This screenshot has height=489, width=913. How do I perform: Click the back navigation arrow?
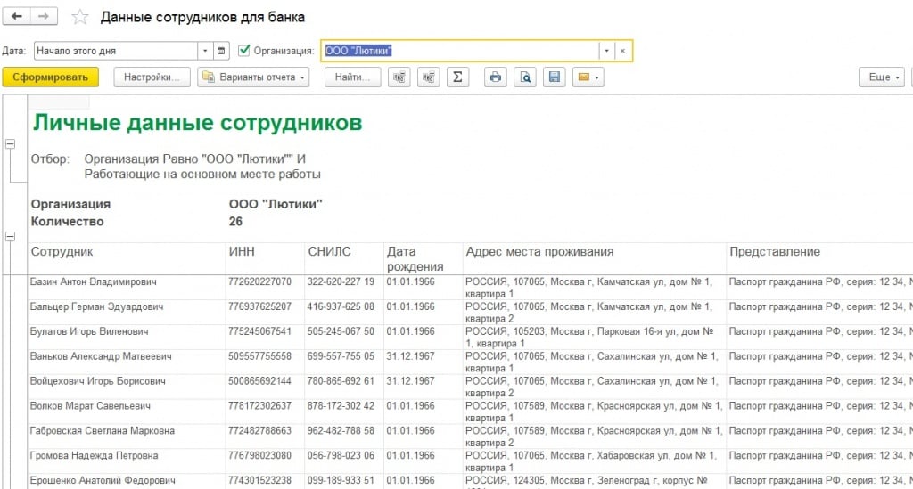pos(17,17)
